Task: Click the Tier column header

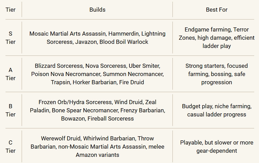Action: [x=10, y=10]
